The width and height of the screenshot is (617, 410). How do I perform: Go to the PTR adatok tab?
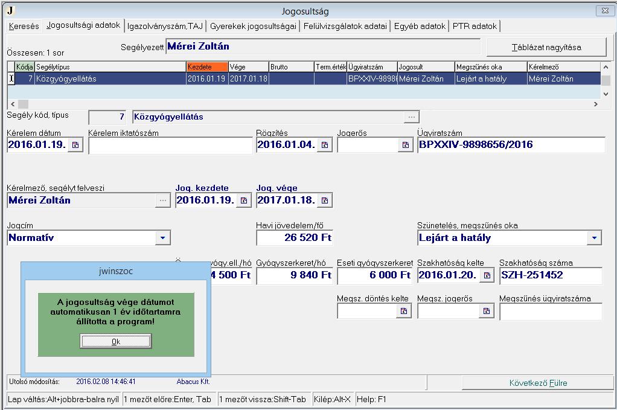(475, 27)
